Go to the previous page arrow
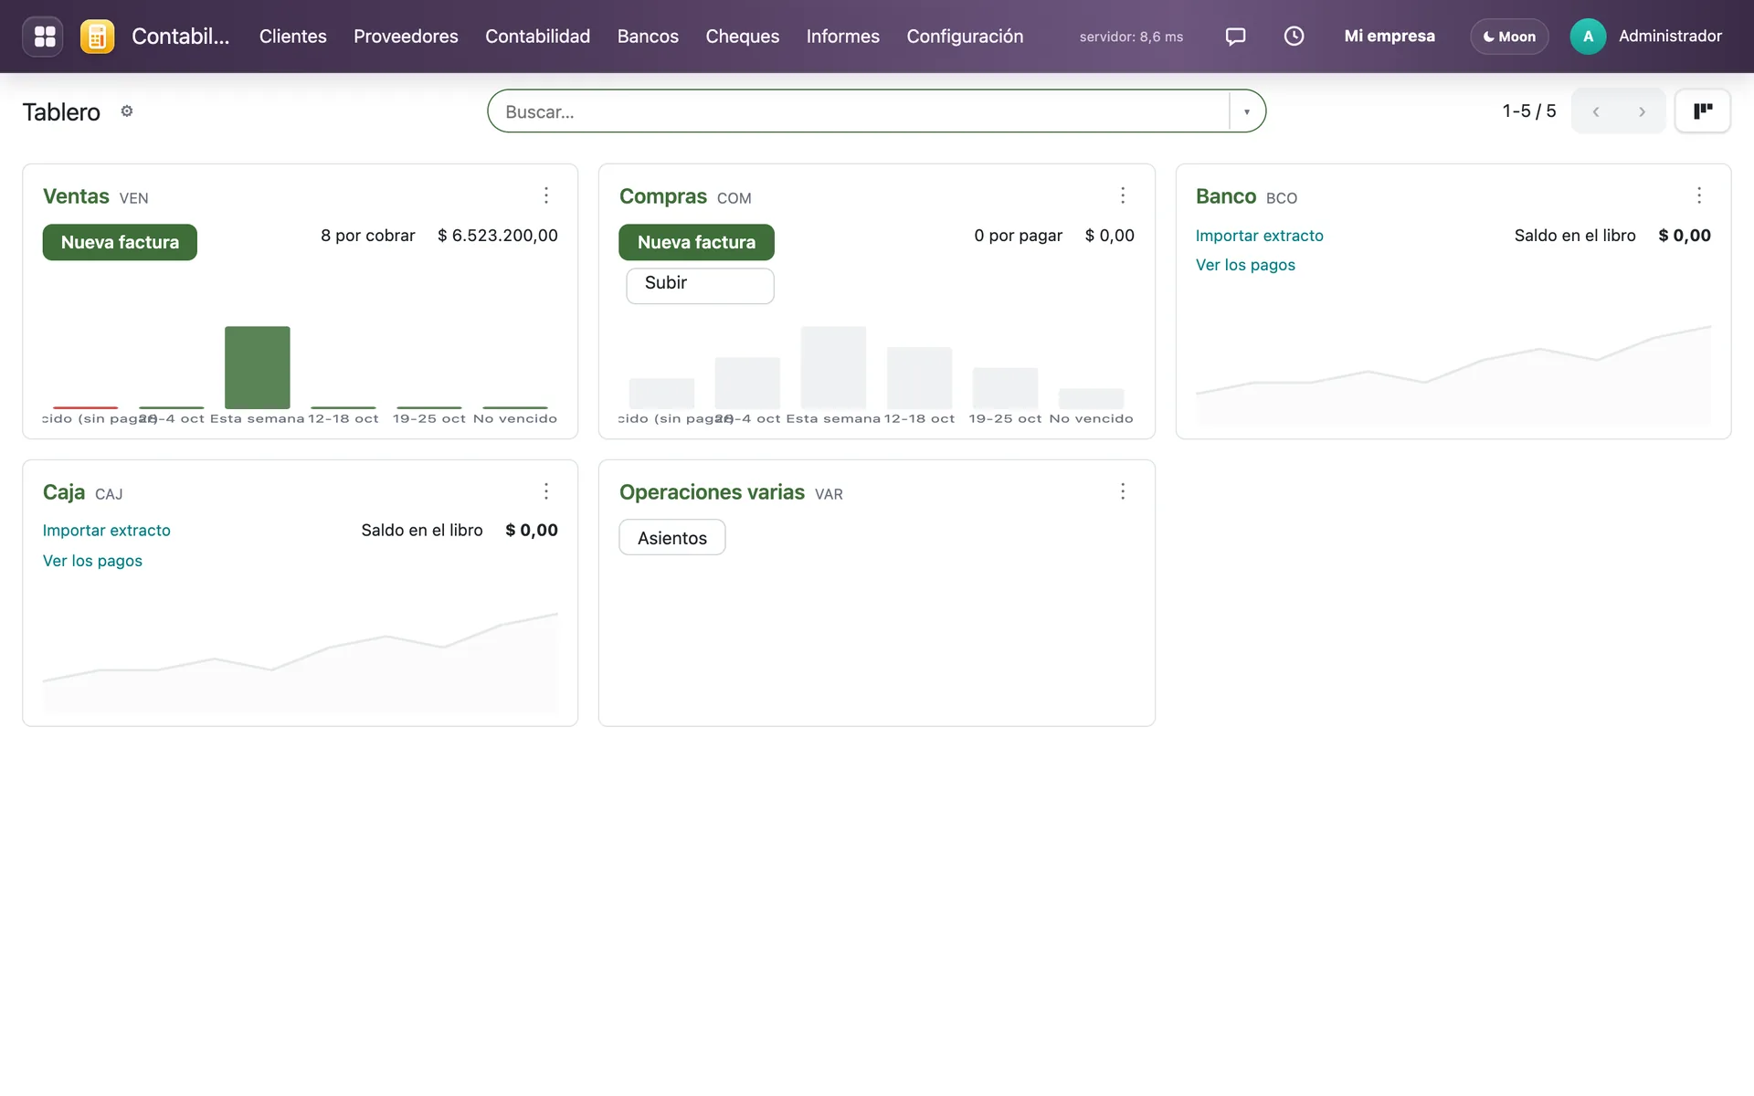This screenshot has height=1096, width=1754. (x=1595, y=111)
